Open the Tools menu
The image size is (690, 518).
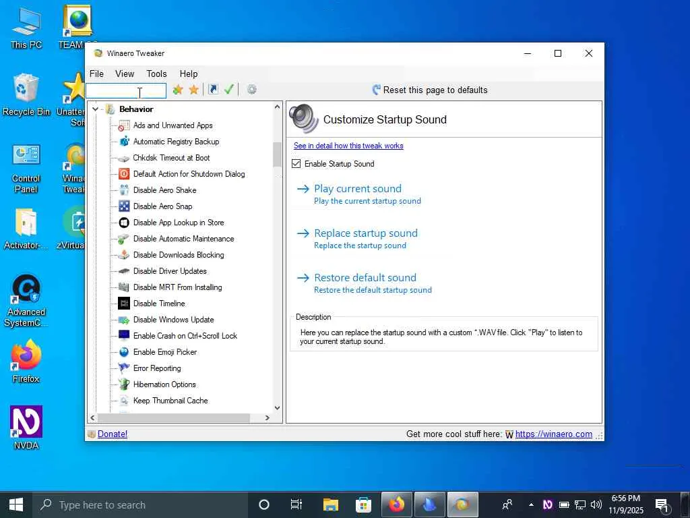point(156,74)
